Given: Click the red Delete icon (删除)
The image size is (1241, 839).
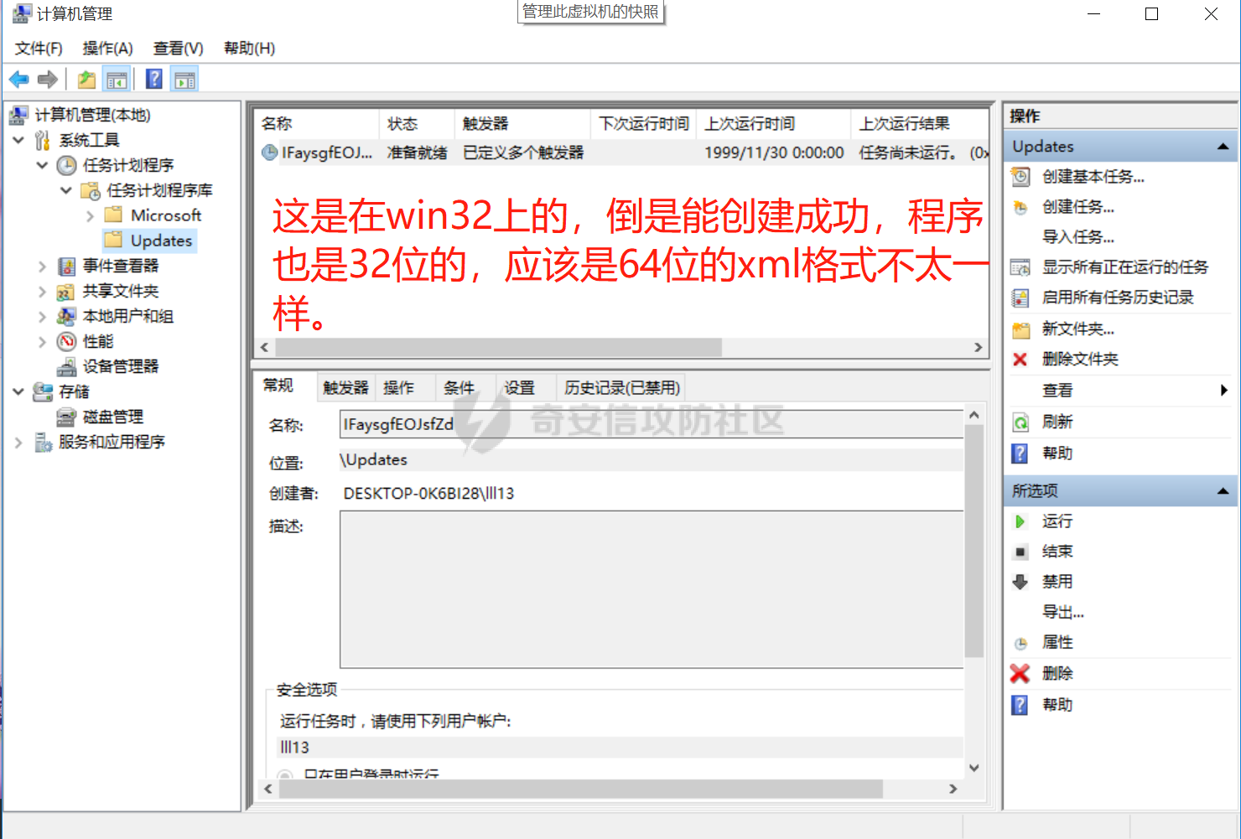Looking at the screenshot, I should 1020,673.
